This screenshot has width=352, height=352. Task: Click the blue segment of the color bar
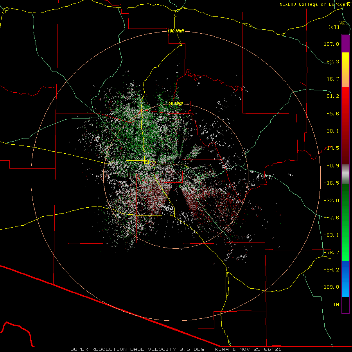pyautogui.click(x=345, y=279)
